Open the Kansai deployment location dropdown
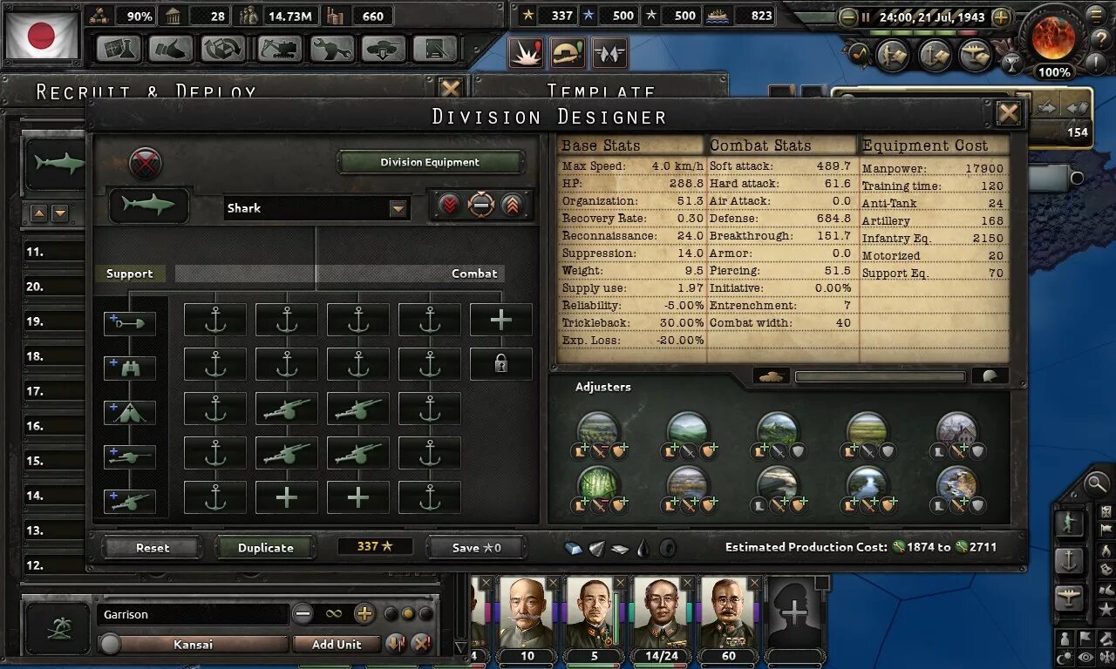This screenshot has height=669, width=1116. pos(194,645)
